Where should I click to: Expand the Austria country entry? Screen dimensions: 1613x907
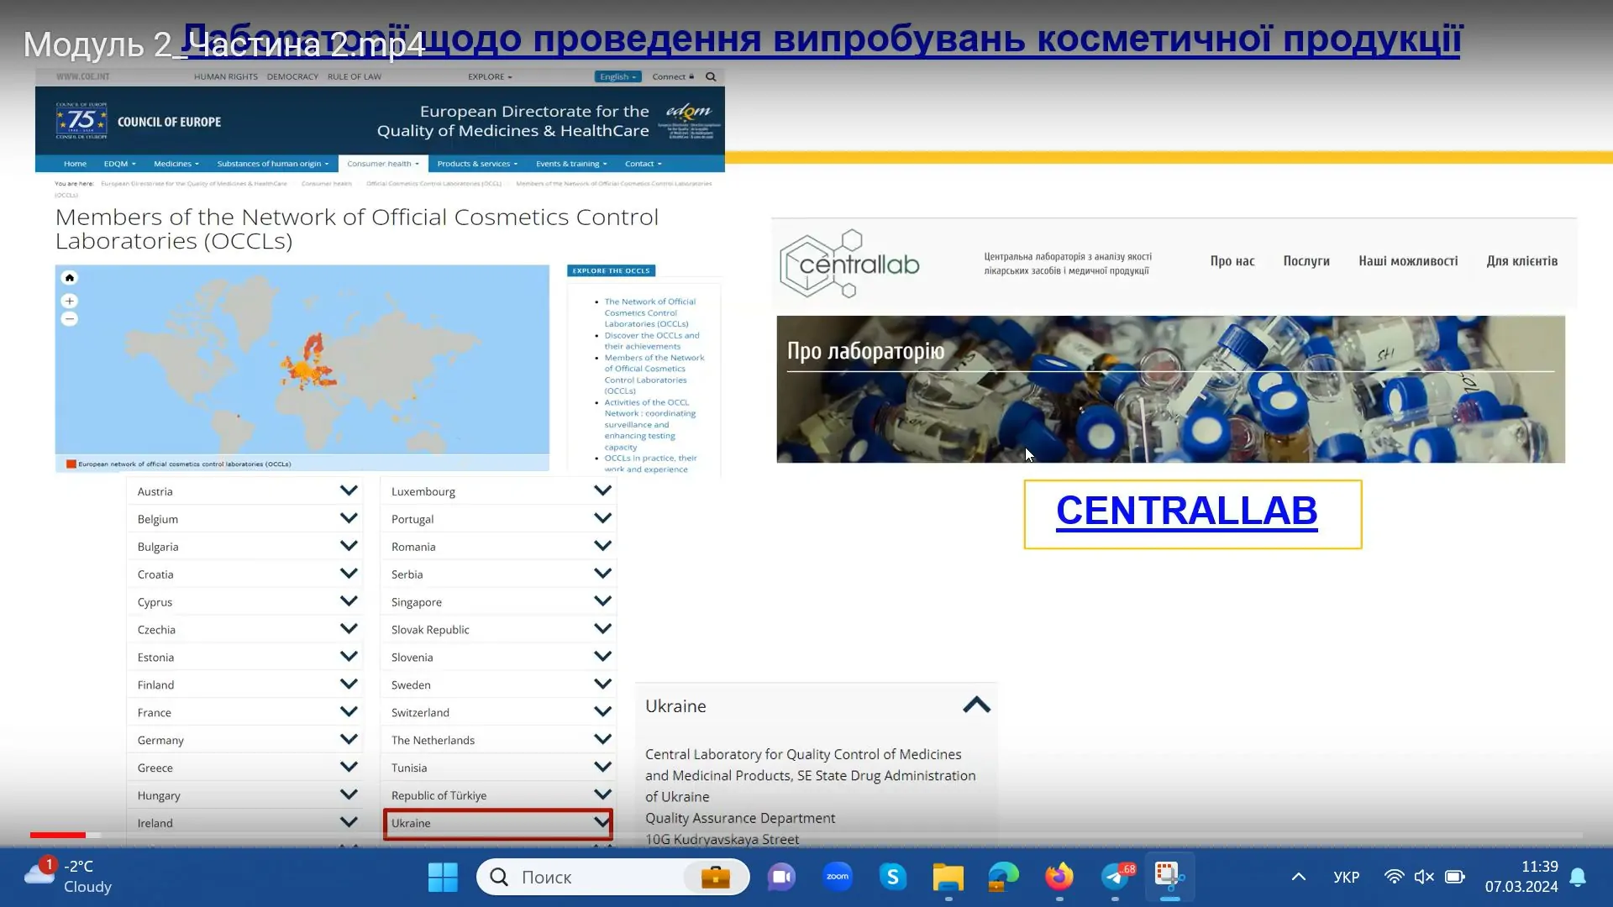[349, 490]
